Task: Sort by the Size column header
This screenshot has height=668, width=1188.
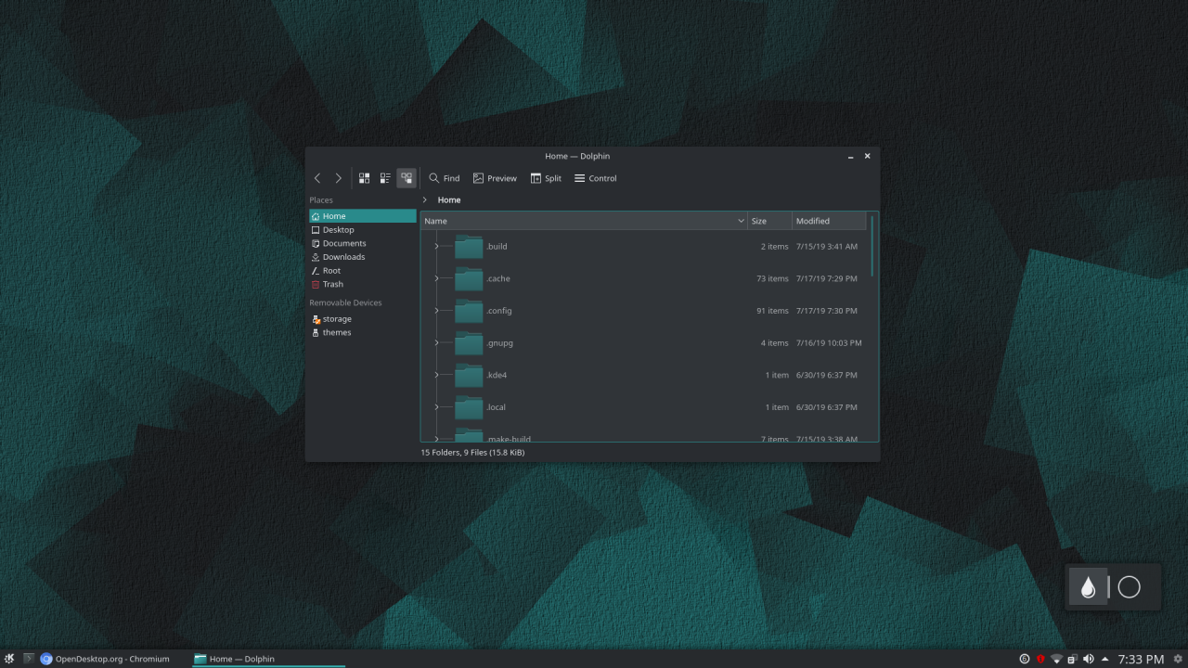Action: [x=769, y=221]
